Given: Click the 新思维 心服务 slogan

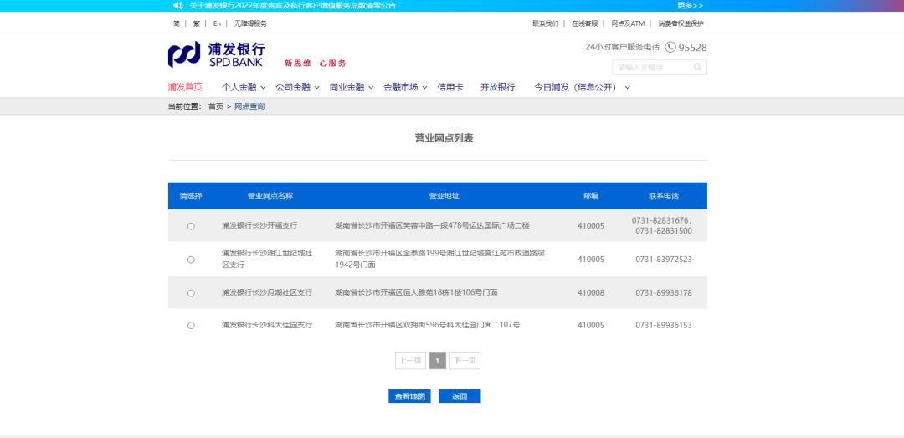Looking at the screenshot, I should click(x=315, y=64).
